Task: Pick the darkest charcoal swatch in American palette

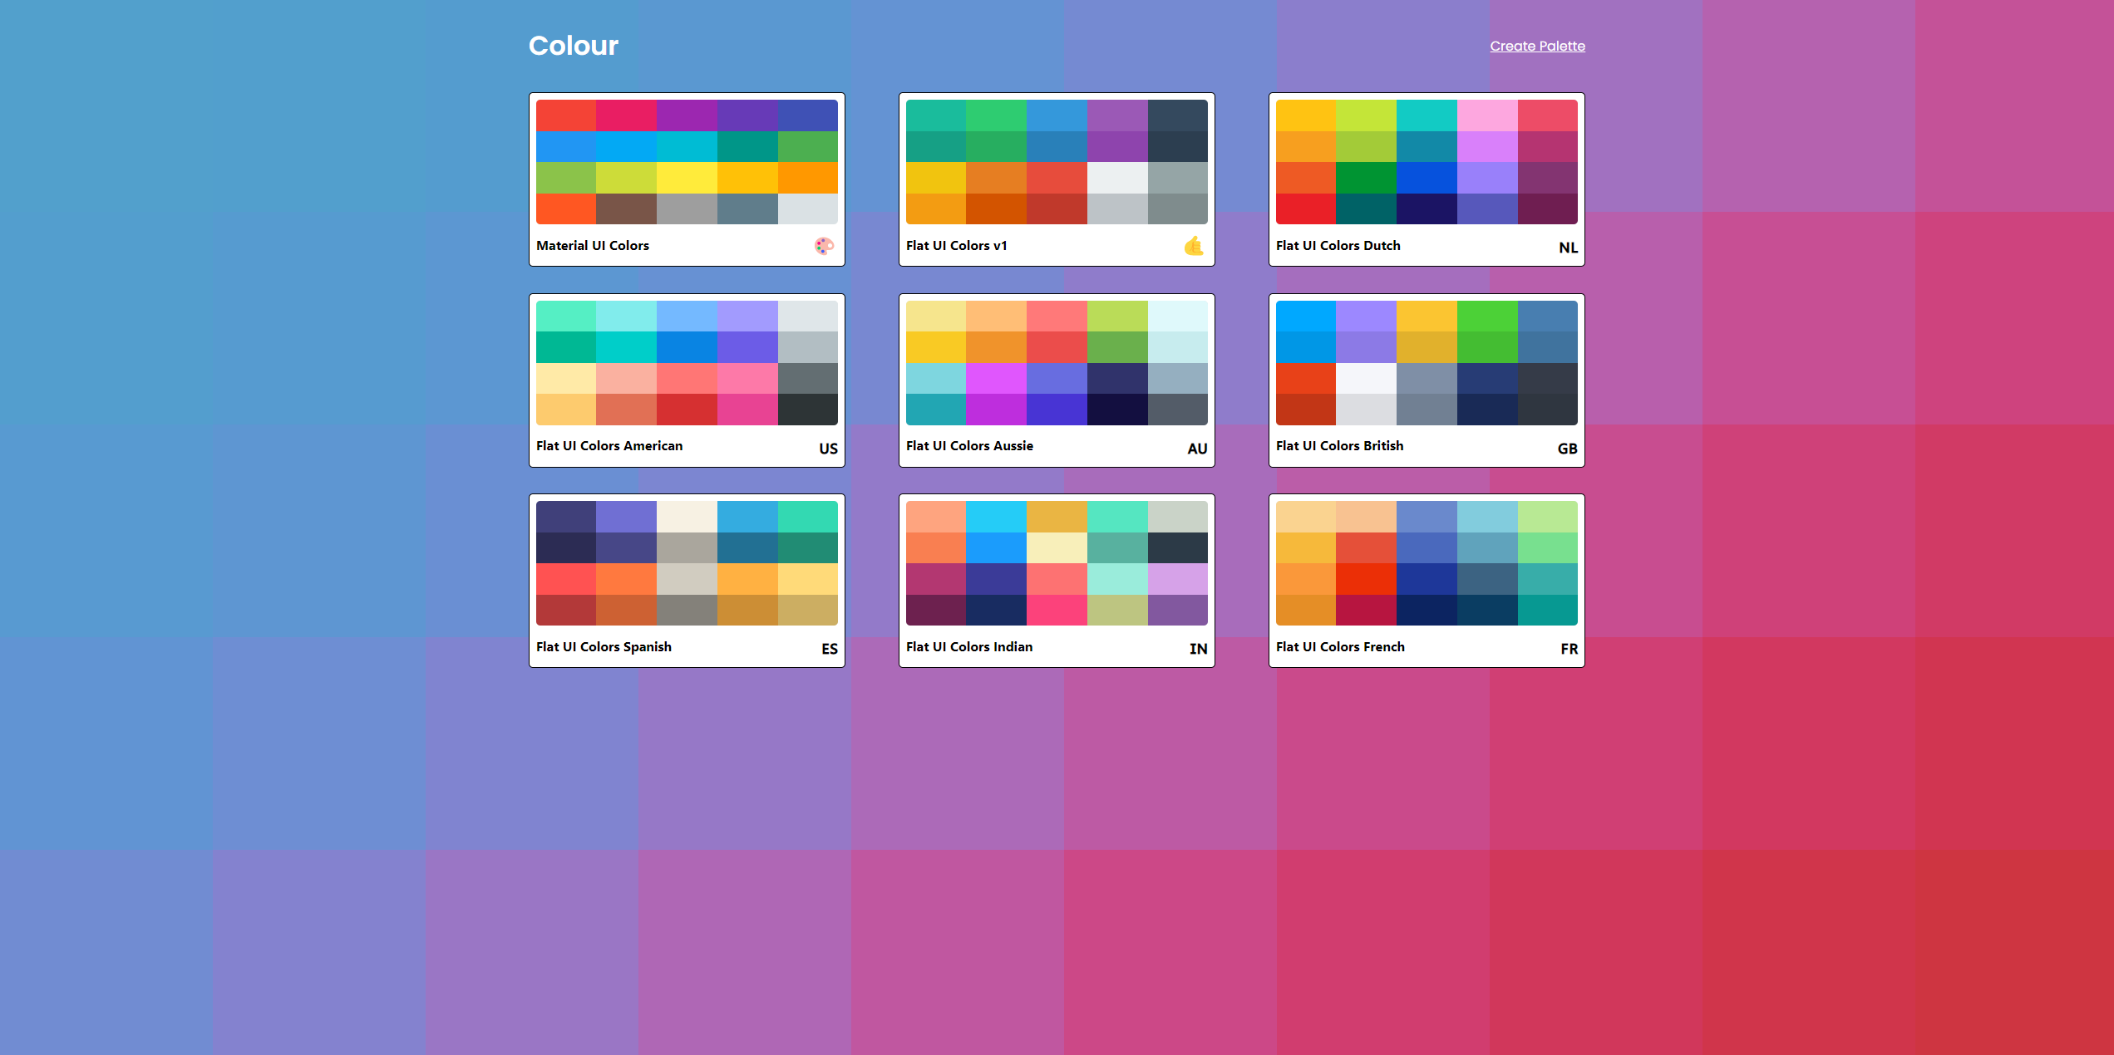Action: pos(808,410)
